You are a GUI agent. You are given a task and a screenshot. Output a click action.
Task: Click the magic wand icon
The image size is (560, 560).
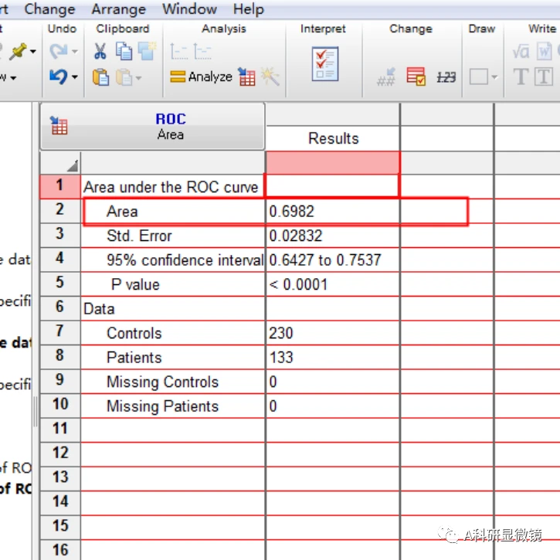click(270, 76)
